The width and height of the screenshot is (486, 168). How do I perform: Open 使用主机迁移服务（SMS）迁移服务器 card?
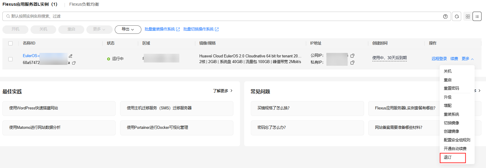coord(177,108)
